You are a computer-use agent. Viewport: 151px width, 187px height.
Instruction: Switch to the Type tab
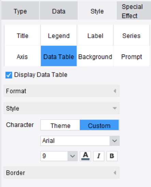[x=20, y=11]
